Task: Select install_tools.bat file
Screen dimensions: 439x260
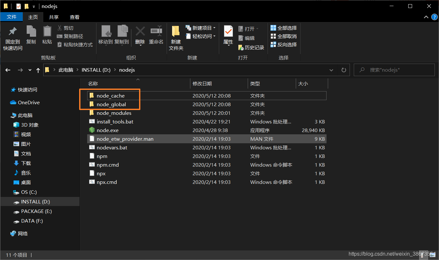Action: tap(207, 122)
